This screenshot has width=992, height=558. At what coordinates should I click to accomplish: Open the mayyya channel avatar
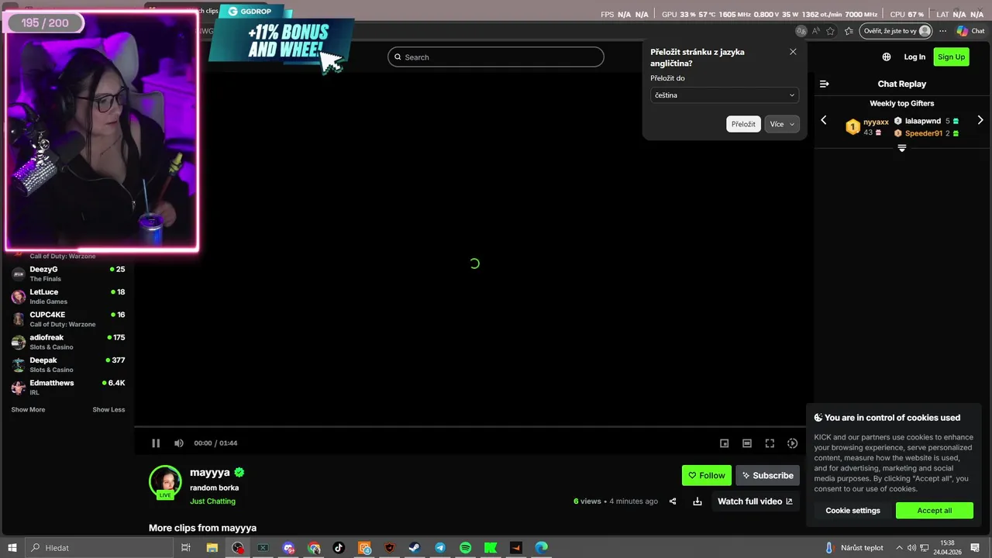tap(165, 481)
